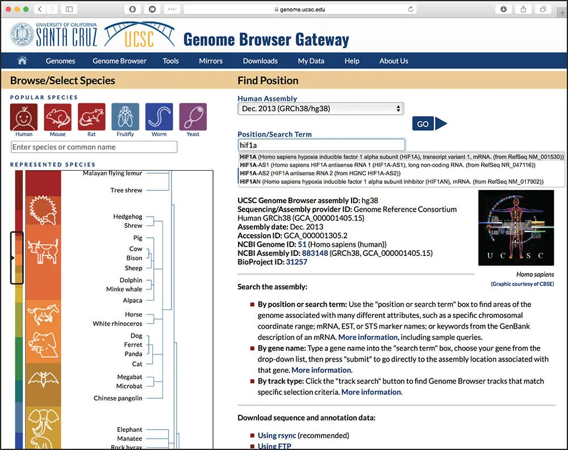Screen dimensions: 568x450
Task: Show all tabs with tab overview icon
Action: tap(542, 9)
